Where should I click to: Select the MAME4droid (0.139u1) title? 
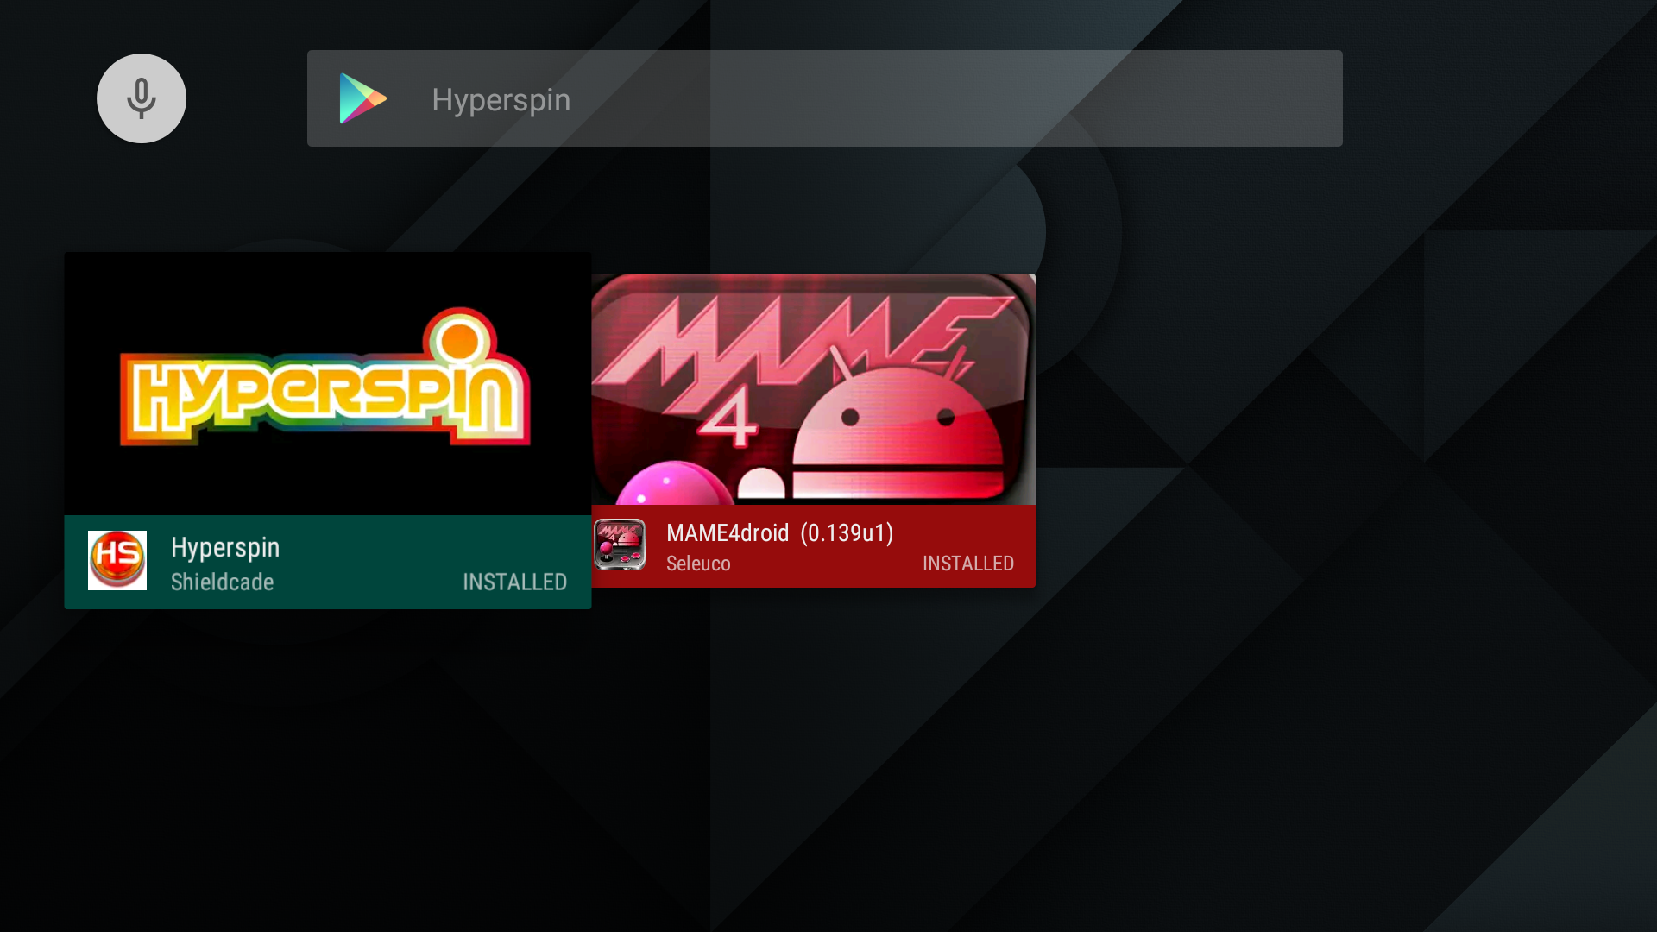(x=780, y=533)
